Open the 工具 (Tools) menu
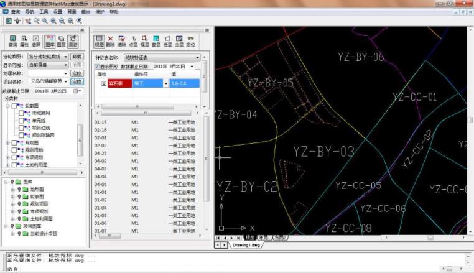 pos(43,12)
